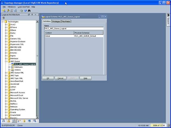Click the magnifier document icon in main toolbar

click(x=15, y=11)
